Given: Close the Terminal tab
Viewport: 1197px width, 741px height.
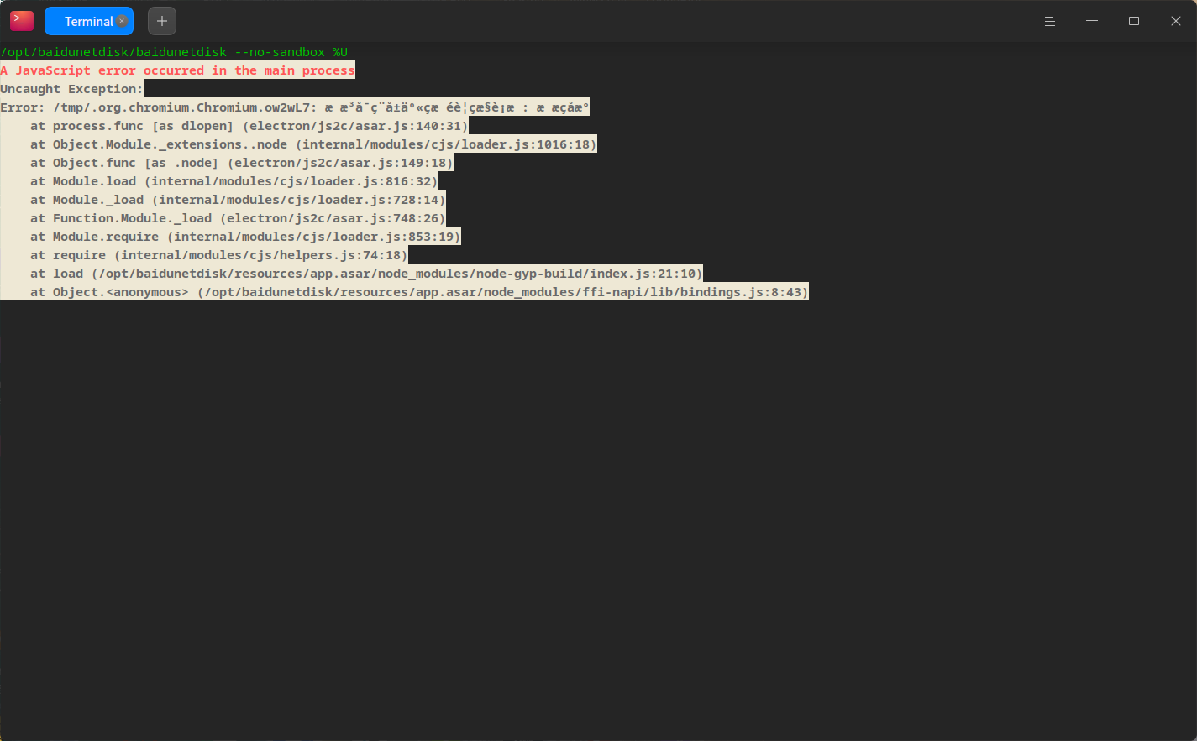Looking at the screenshot, I should click(122, 21).
